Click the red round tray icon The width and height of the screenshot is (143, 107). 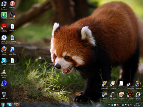point(118,105)
